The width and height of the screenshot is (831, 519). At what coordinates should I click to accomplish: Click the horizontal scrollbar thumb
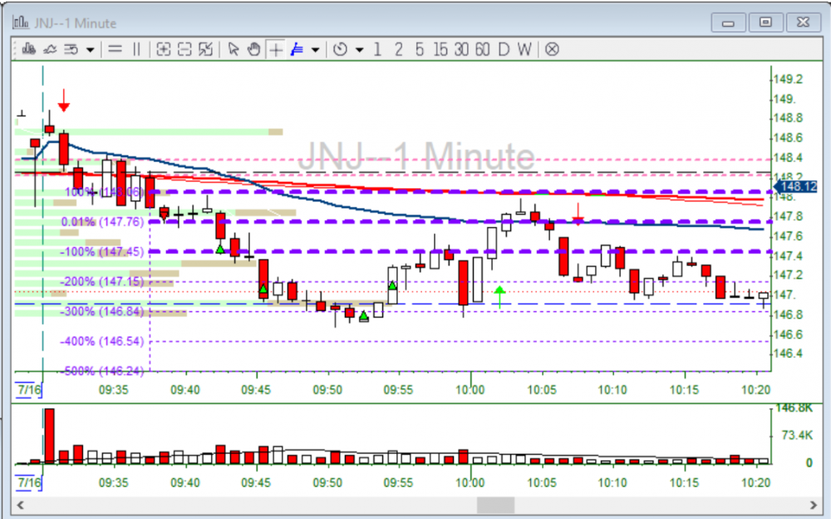495,505
